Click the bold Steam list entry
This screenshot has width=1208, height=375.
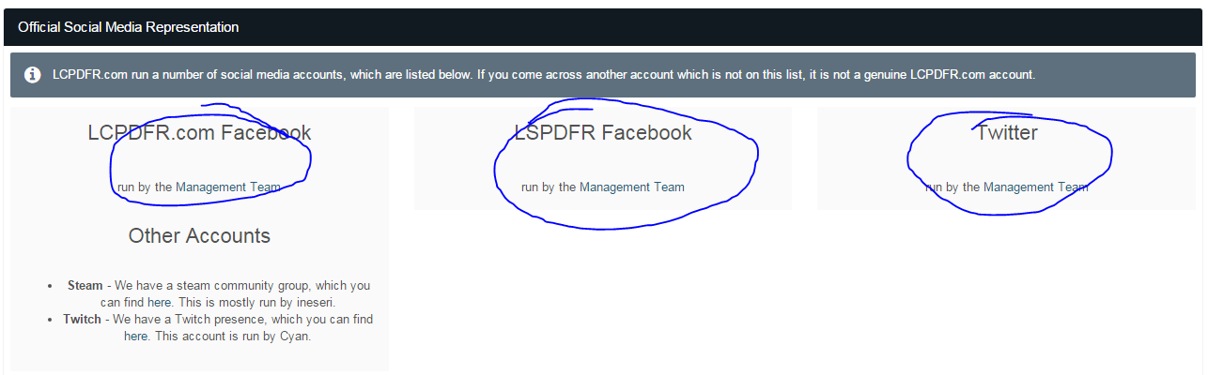click(x=85, y=285)
